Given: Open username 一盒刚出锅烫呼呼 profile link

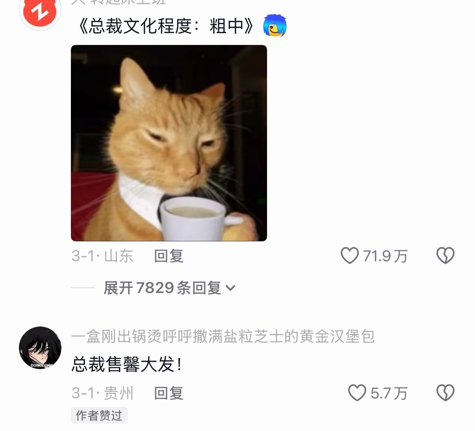Looking at the screenshot, I should [x=223, y=336].
